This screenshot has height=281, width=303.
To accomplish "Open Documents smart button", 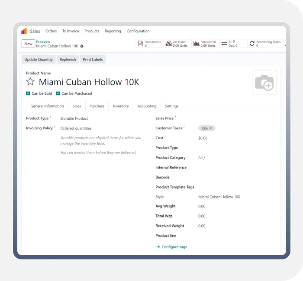I will 149,44.
